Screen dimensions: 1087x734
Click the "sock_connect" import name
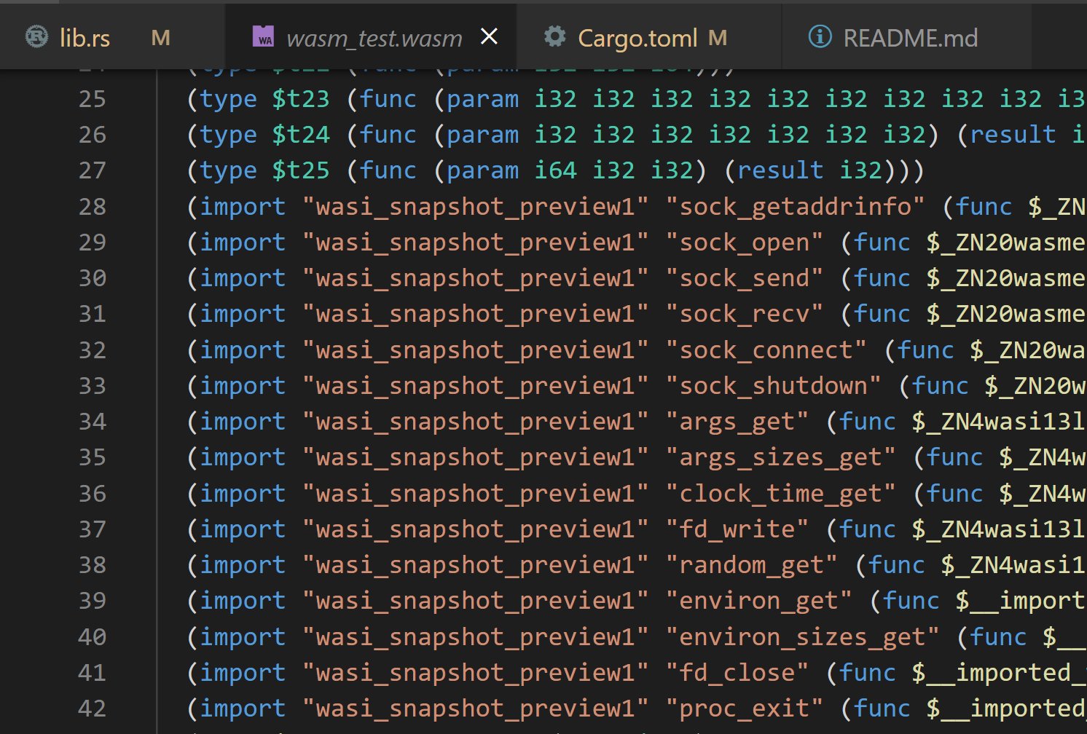click(766, 350)
